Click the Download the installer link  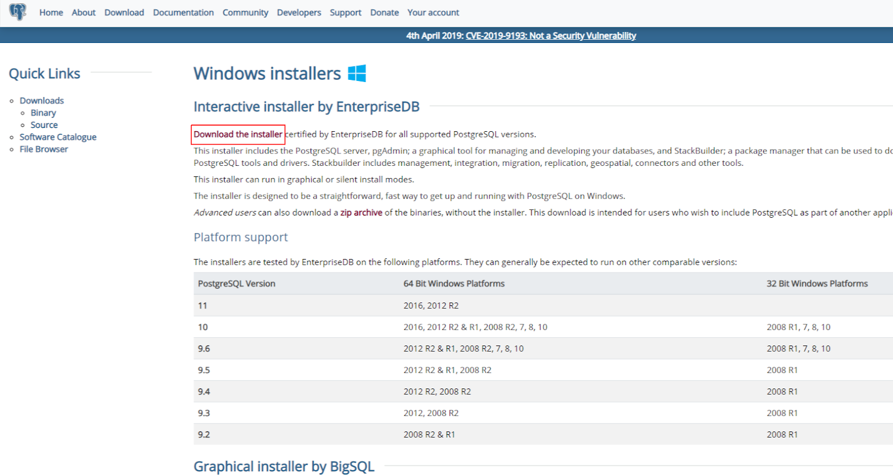coord(238,135)
